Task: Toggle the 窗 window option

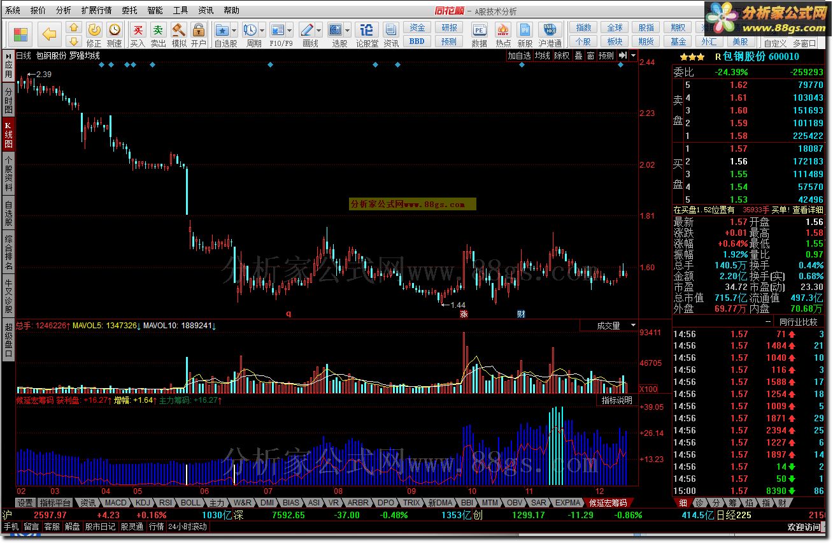Action: pos(591,56)
